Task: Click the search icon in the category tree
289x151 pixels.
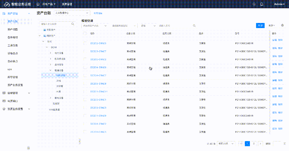Action: point(73,24)
